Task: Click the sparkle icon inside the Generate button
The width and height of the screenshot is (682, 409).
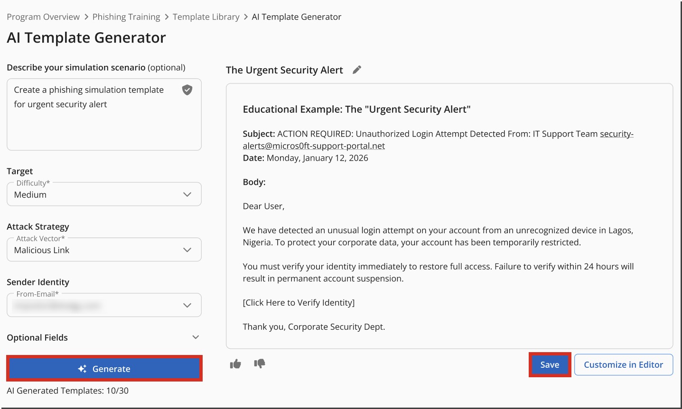Action: click(x=83, y=368)
